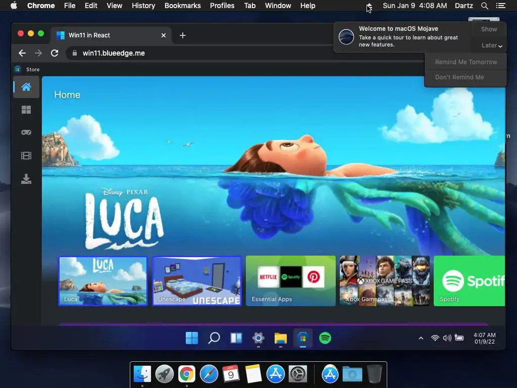Click the Store window title icon
Viewport: 517px width, 388px height.
tap(18, 69)
